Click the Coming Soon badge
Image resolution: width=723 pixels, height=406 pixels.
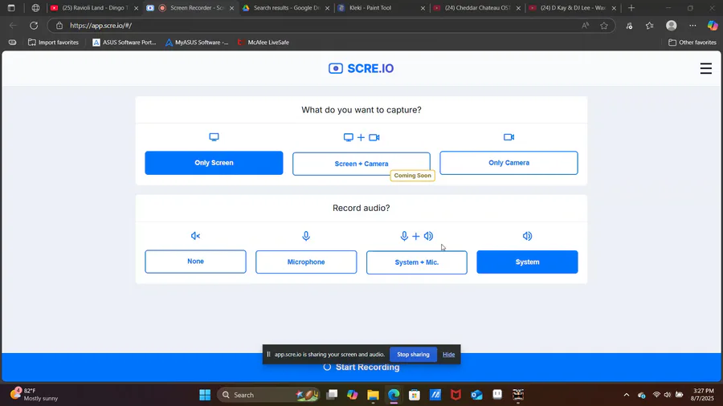(412, 176)
